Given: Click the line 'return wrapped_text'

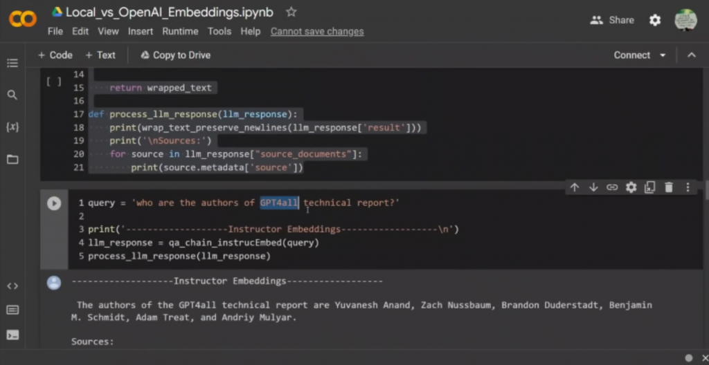Looking at the screenshot, I should click(161, 88).
